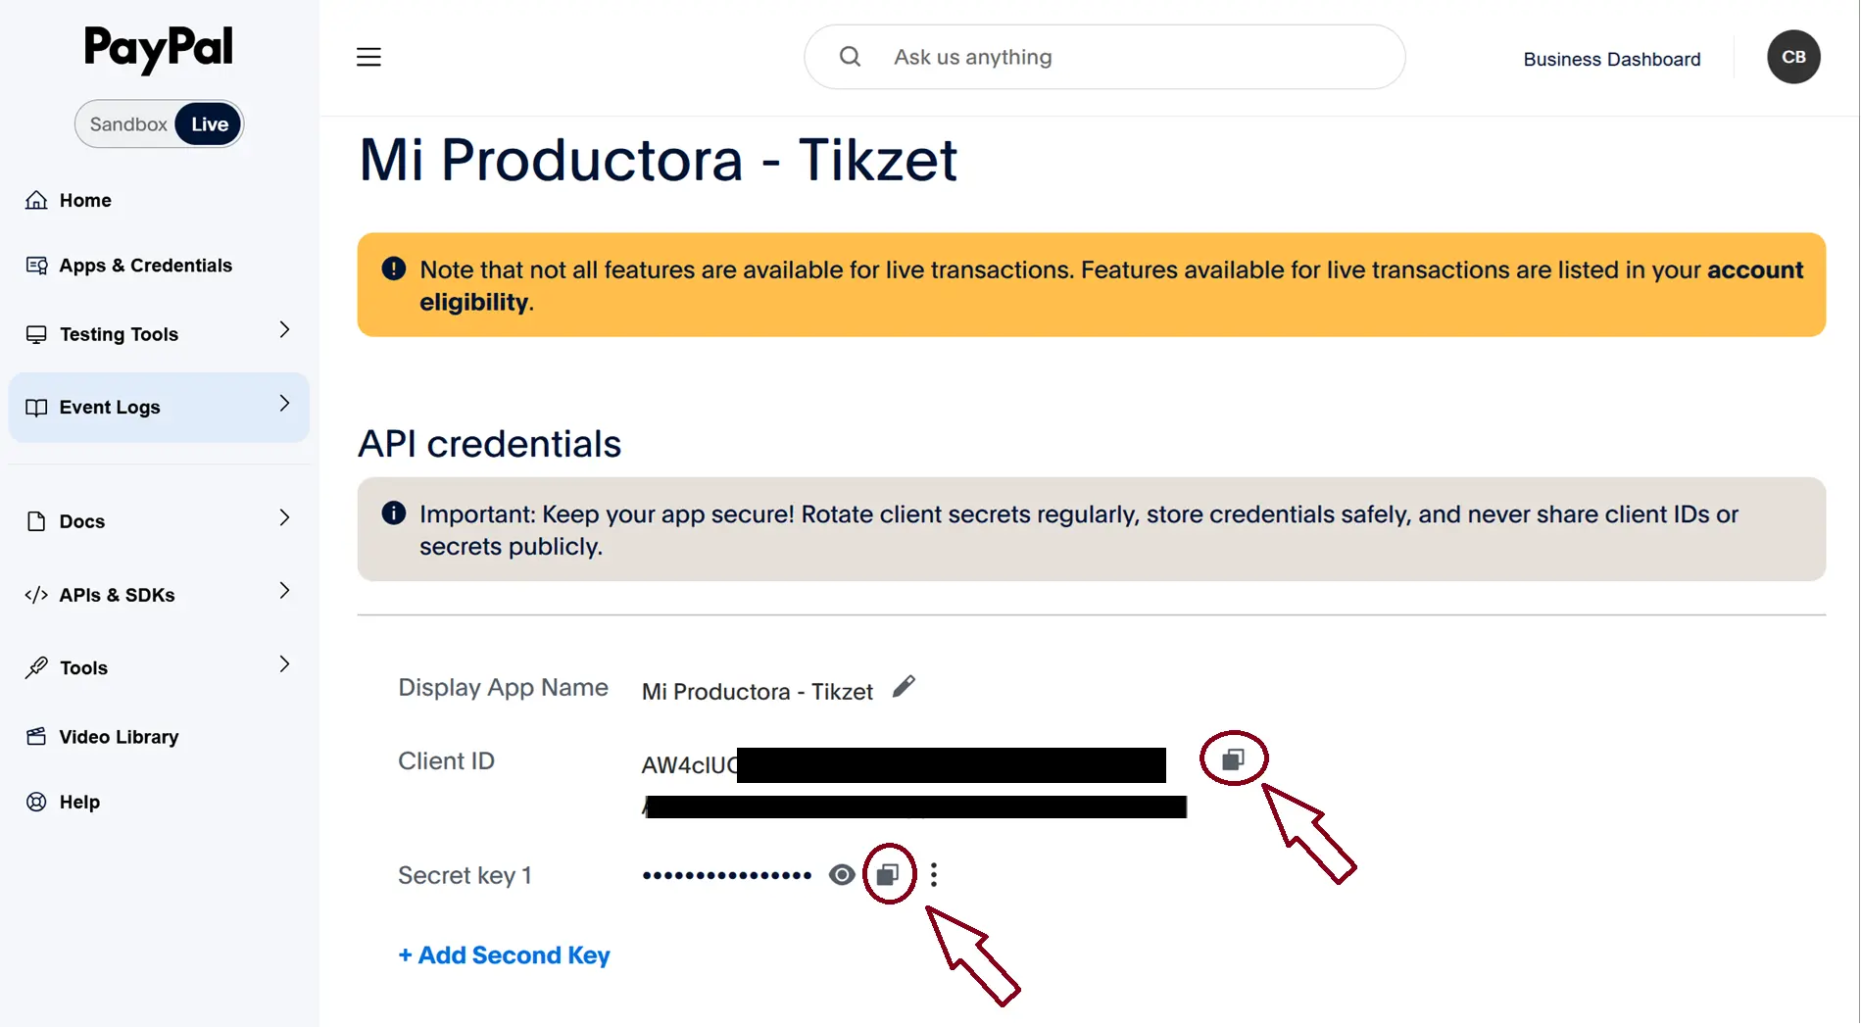Open the Home section in sidebar
This screenshot has height=1027, width=1861.
click(84, 200)
